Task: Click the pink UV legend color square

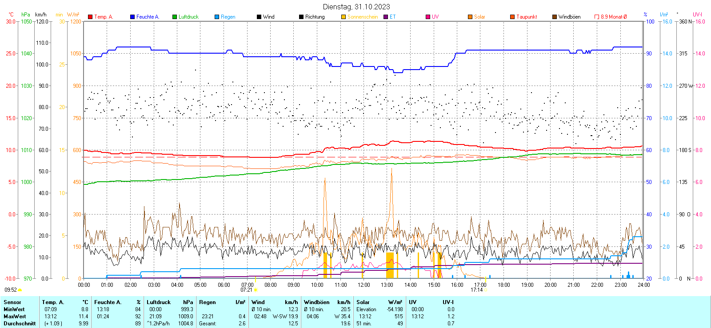Action: click(x=428, y=17)
